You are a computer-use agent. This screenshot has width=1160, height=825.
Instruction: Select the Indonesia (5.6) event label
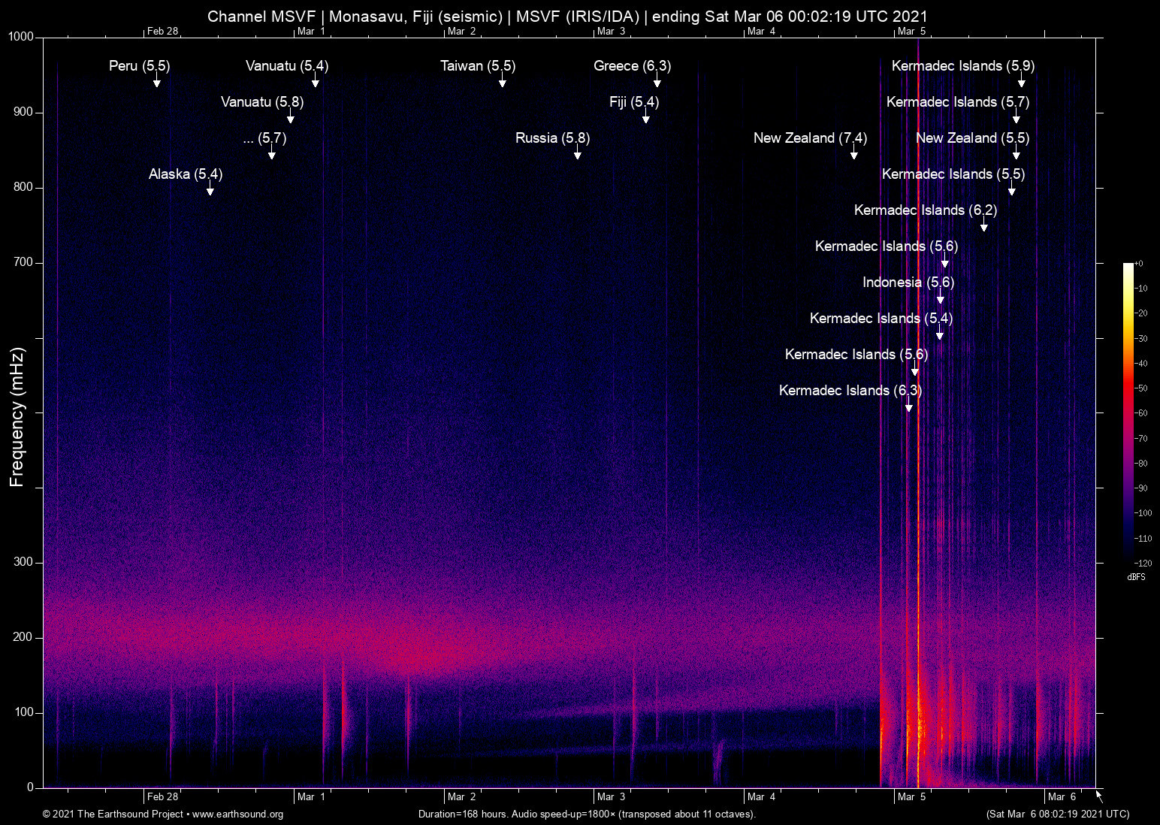tap(908, 283)
